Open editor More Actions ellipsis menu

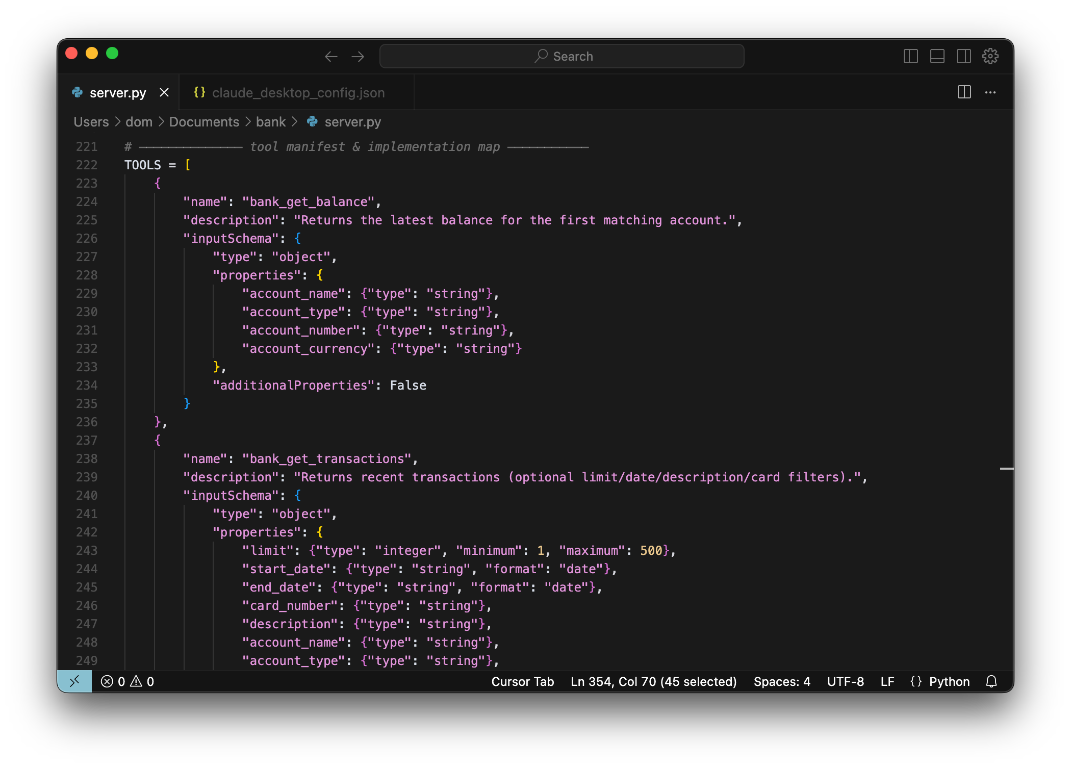pyautogui.click(x=990, y=92)
